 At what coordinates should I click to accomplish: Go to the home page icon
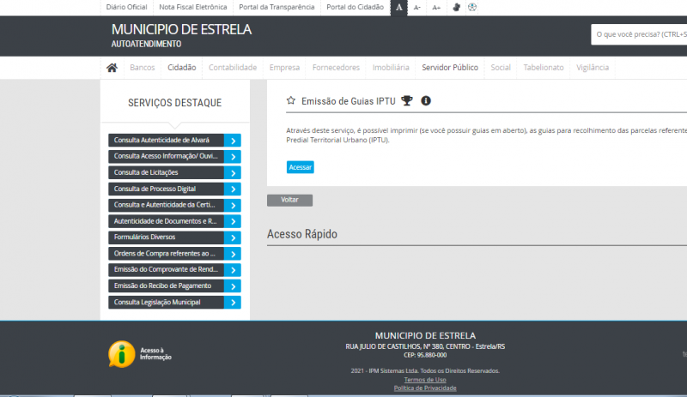pos(112,68)
